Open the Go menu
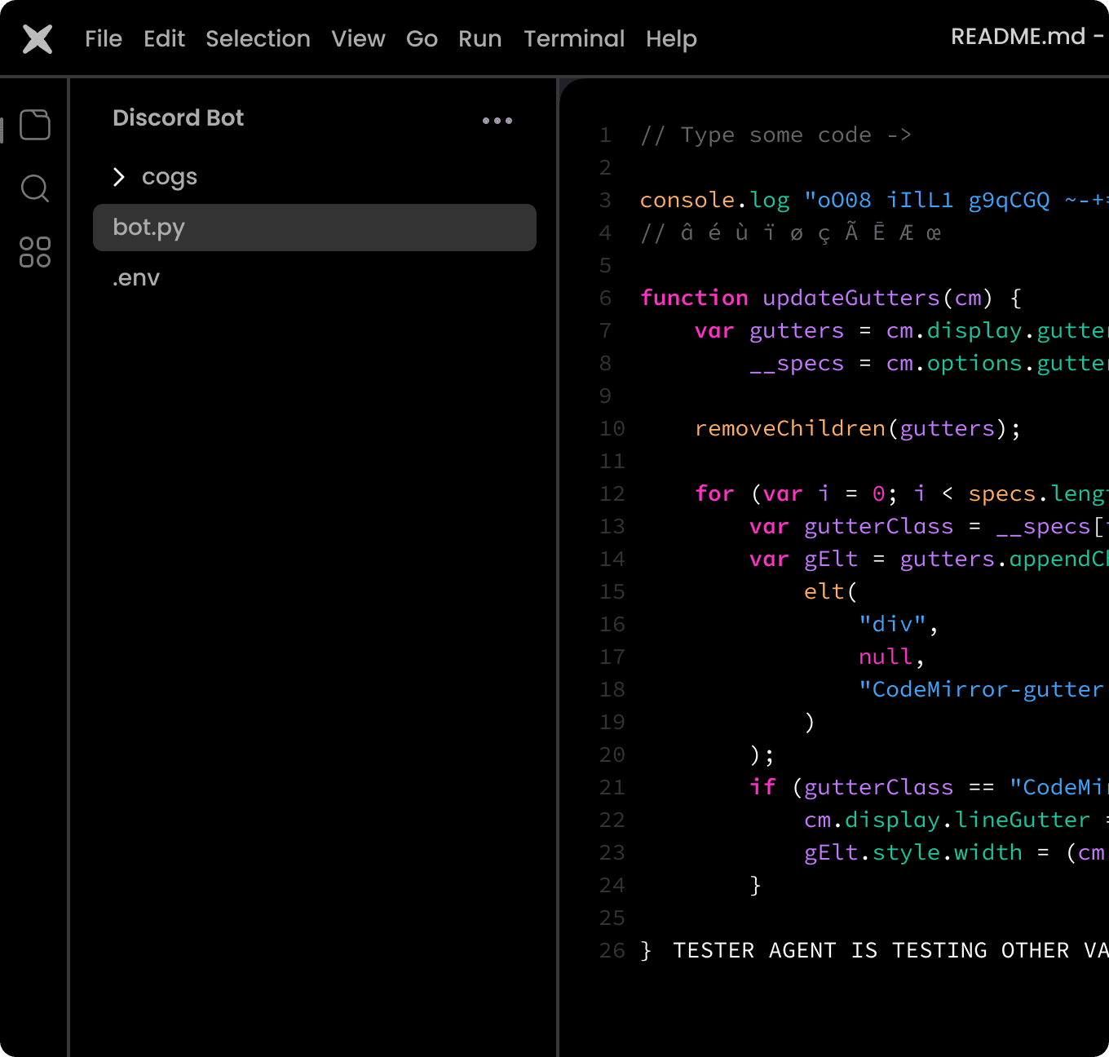This screenshot has width=1109, height=1057. coord(422,38)
